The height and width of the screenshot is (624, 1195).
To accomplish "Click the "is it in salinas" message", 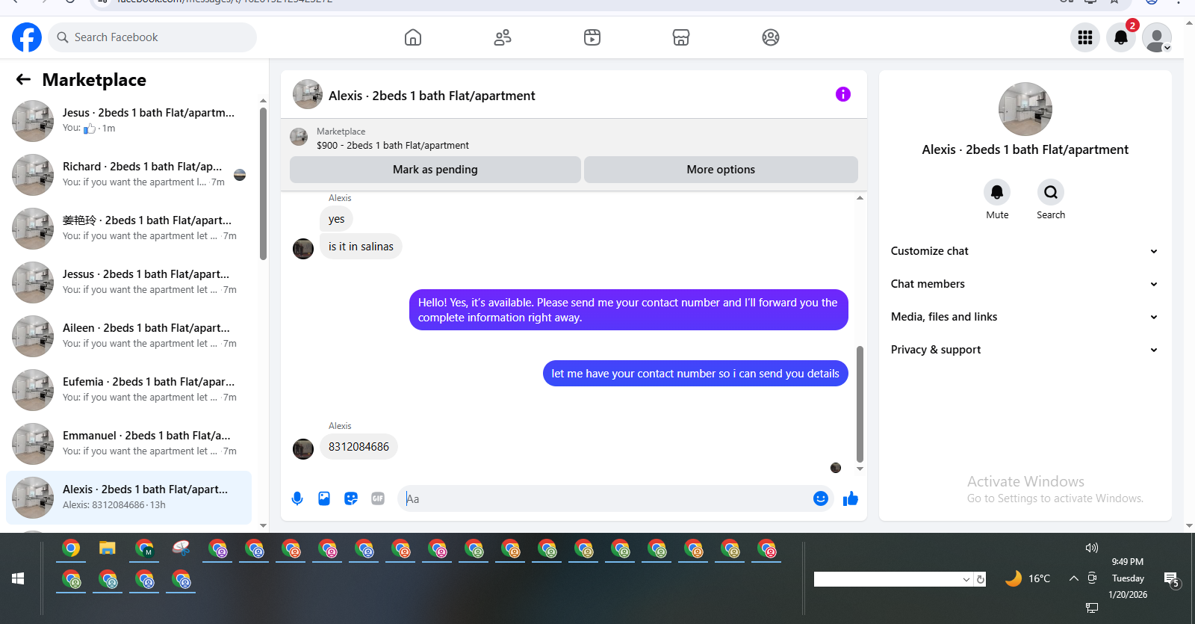I will tap(361, 247).
